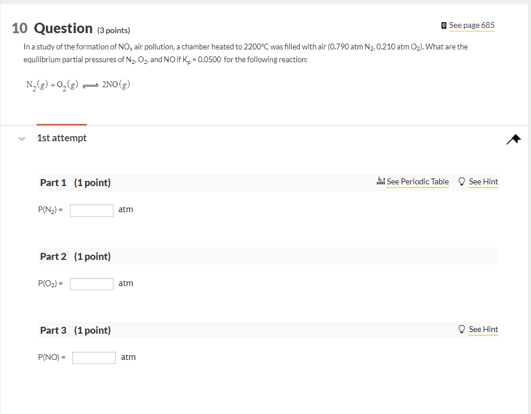Image resolution: width=531 pixels, height=414 pixels.
Task: Follow the See Periodic Table link
Action: tap(418, 181)
